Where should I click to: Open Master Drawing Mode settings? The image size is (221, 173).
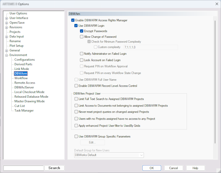click(30, 101)
